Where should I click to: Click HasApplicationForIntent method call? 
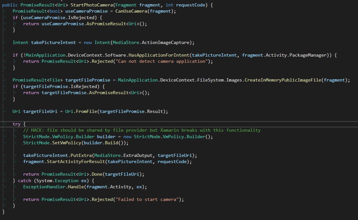click(159, 55)
